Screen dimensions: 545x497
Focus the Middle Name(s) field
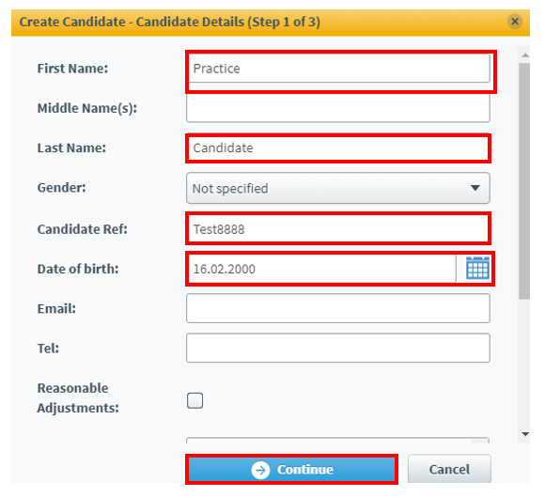[338, 108]
